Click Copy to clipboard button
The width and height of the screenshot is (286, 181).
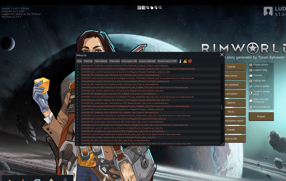[x=147, y=61]
